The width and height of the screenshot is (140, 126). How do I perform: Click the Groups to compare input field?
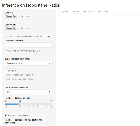coord(29,45)
